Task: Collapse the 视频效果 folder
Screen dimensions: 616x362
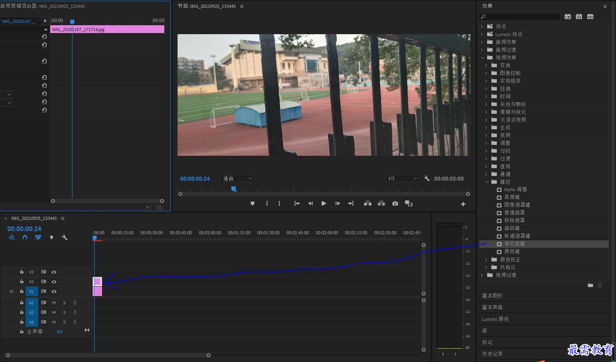Action: 482,57
